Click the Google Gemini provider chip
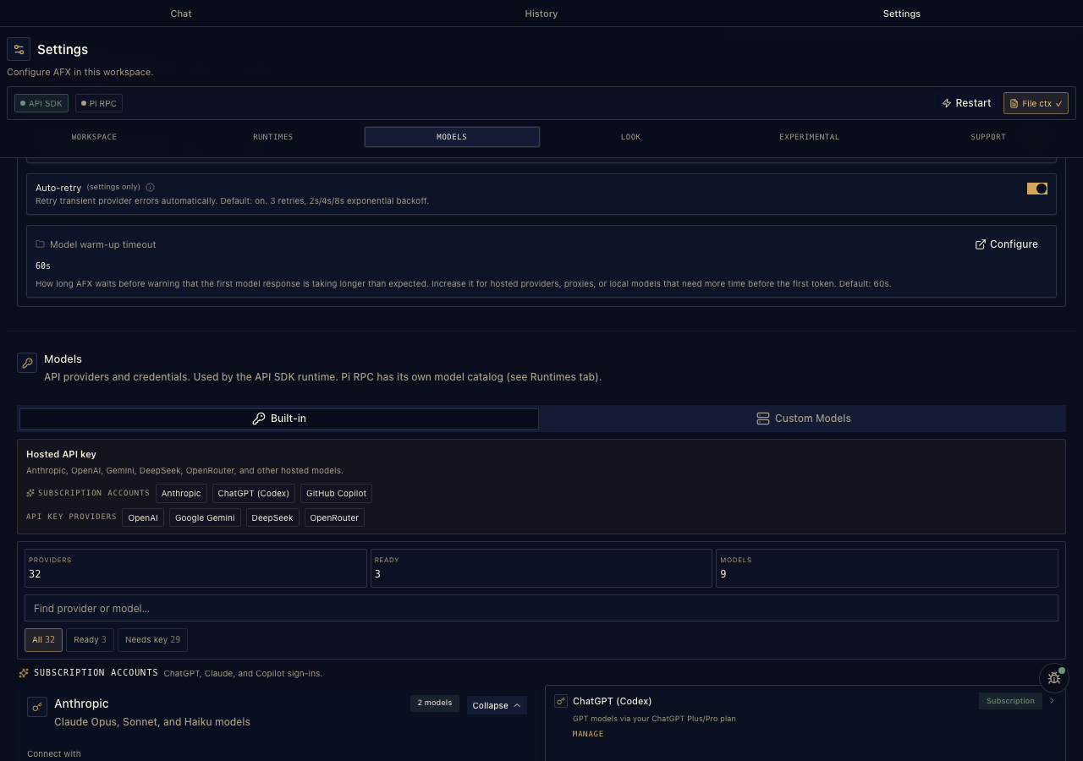This screenshot has height=761, width=1083. 205,517
